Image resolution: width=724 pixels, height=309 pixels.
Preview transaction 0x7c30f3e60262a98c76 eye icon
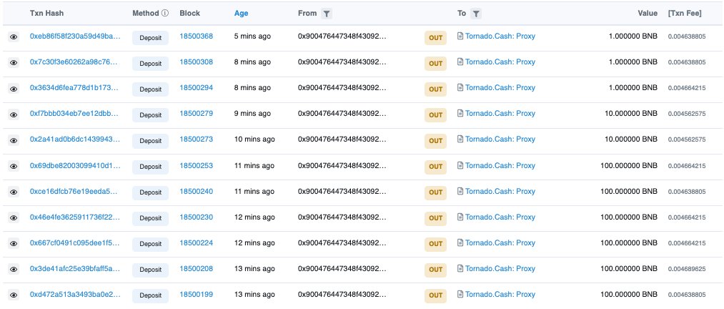coord(14,63)
